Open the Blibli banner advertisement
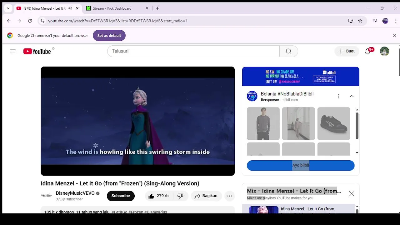This screenshot has width=400, height=225. tap(301, 76)
